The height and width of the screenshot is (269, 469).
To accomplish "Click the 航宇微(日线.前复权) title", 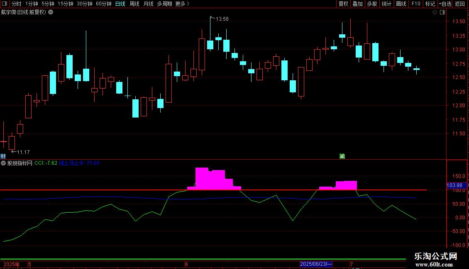I will pos(24,12).
